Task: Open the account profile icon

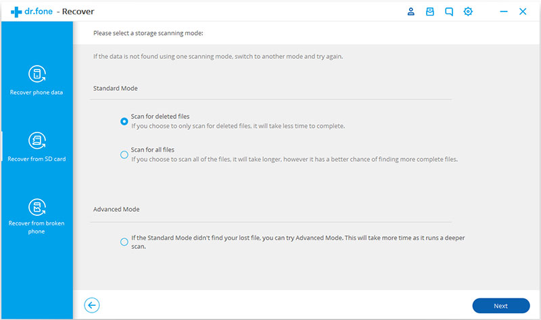Action: (410, 12)
